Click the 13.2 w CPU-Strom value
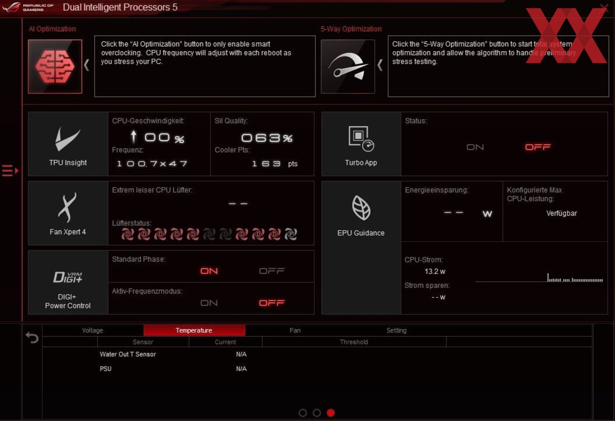This screenshot has height=421, width=615. point(435,271)
